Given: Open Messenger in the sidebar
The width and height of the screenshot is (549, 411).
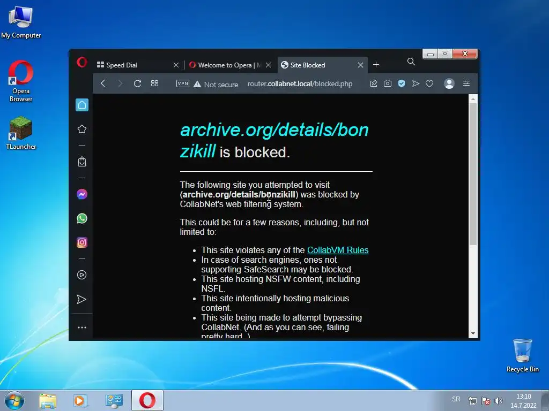Looking at the screenshot, I should (x=82, y=194).
